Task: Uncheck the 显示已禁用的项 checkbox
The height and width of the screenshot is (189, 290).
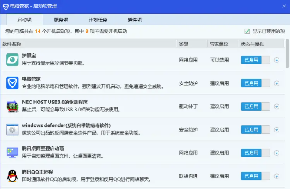Action: pos(247,31)
